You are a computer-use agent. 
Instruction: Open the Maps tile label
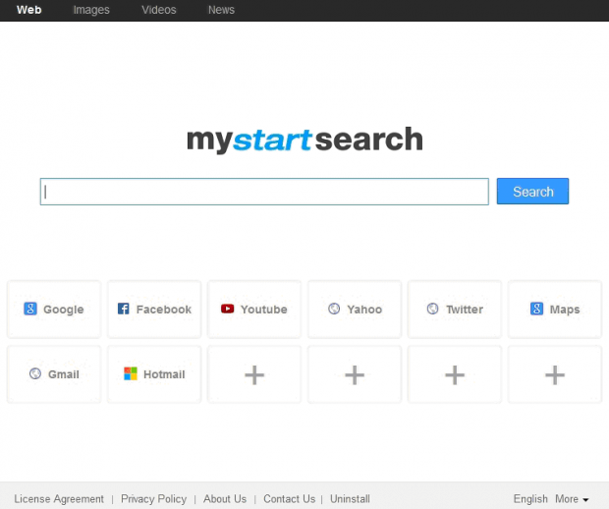(x=565, y=310)
